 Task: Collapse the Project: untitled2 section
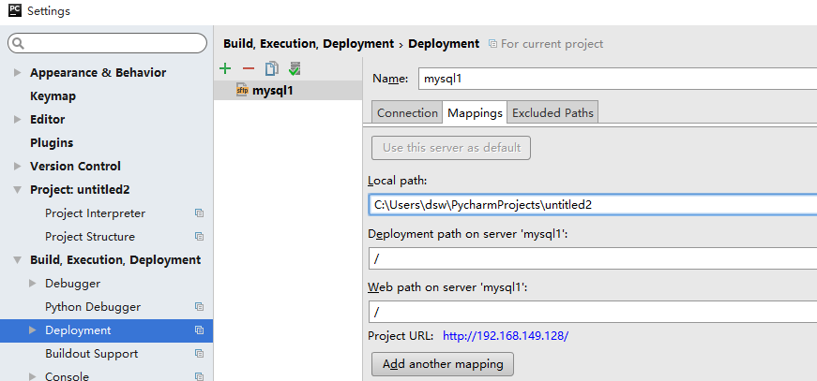17,190
